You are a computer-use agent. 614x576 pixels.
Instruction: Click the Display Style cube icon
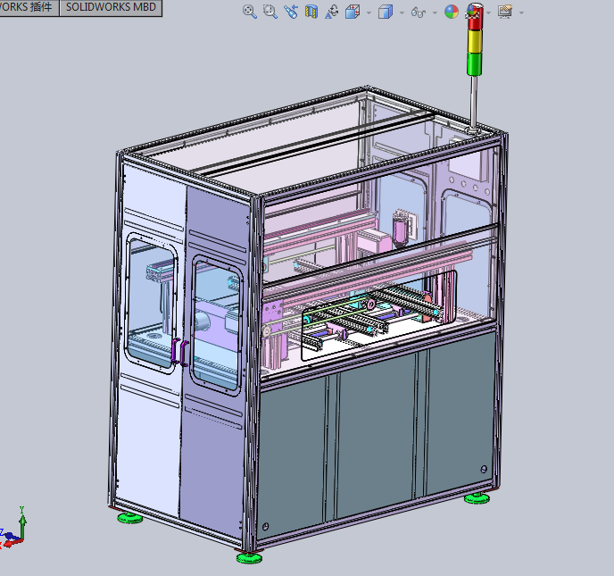(x=386, y=12)
